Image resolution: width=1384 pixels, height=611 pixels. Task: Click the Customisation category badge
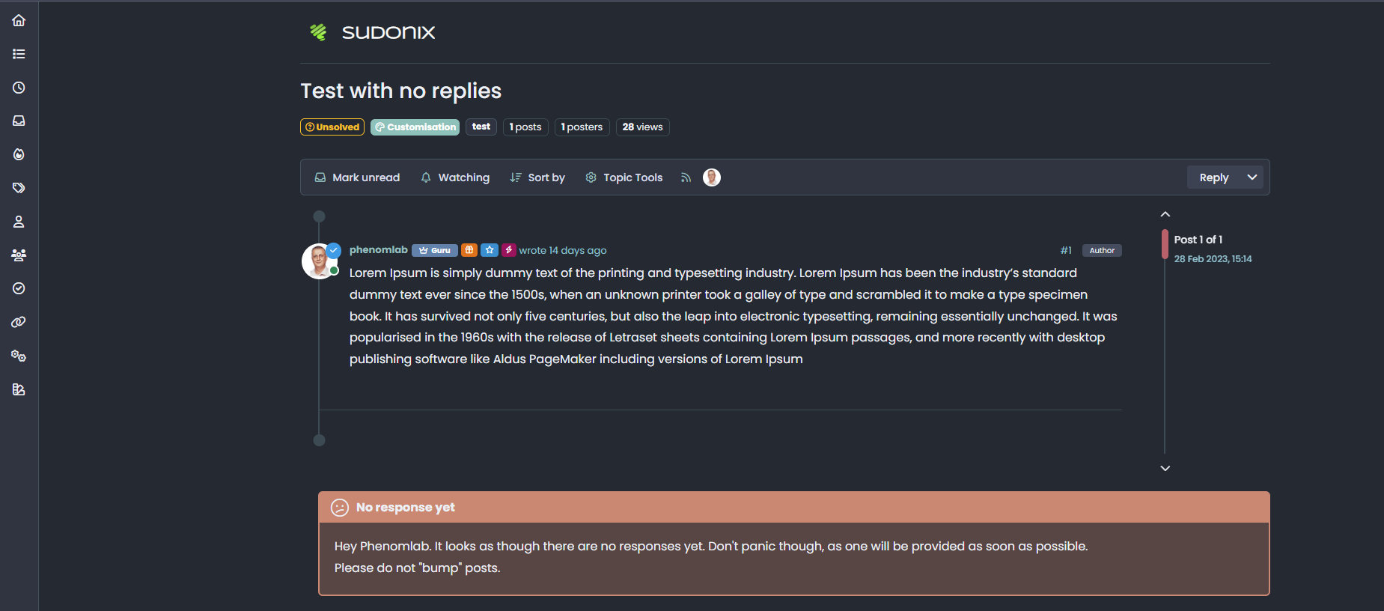tap(415, 127)
